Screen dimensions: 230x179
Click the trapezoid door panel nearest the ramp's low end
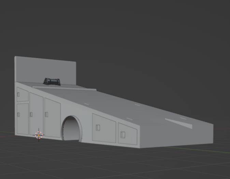pyautogui.click(x=128, y=134)
